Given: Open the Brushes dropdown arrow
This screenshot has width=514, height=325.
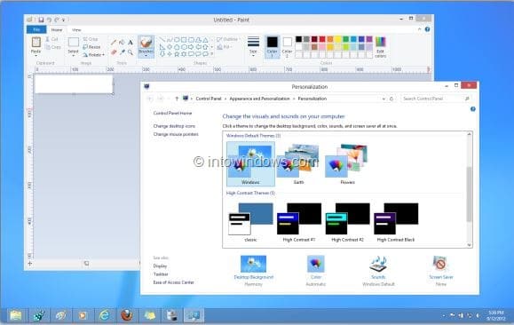Looking at the screenshot, I should (146, 56).
